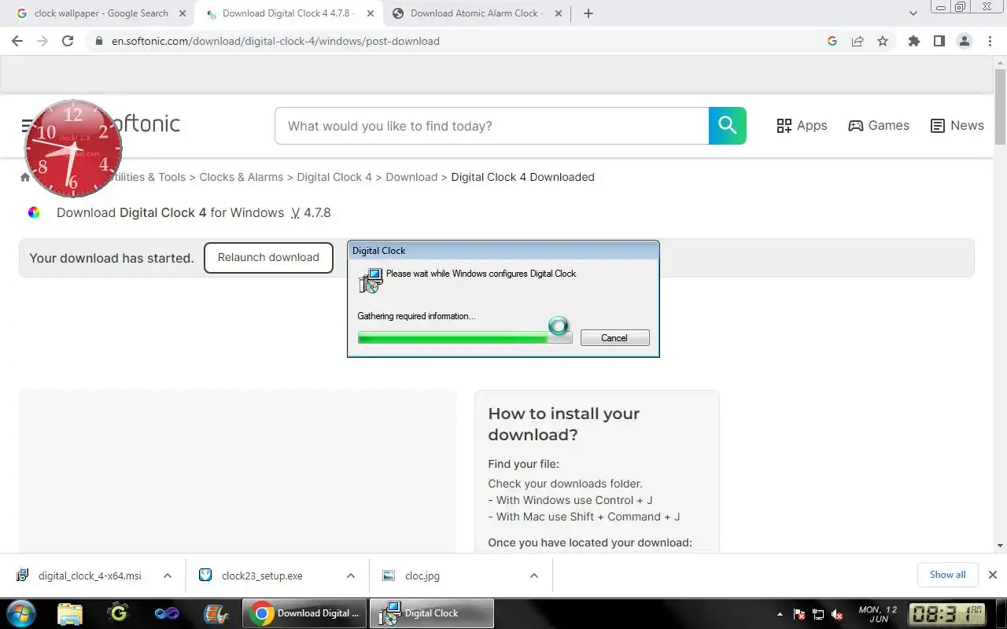Share this page via share icon
1007x629 pixels.
(858, 41)
